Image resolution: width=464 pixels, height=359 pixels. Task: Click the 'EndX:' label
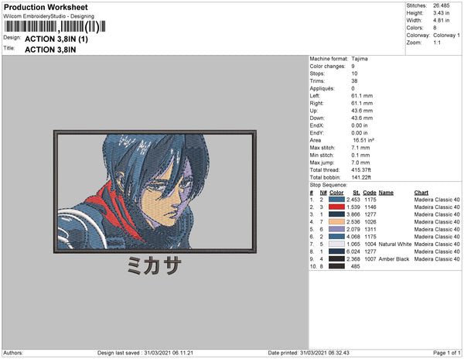[316, 125]
